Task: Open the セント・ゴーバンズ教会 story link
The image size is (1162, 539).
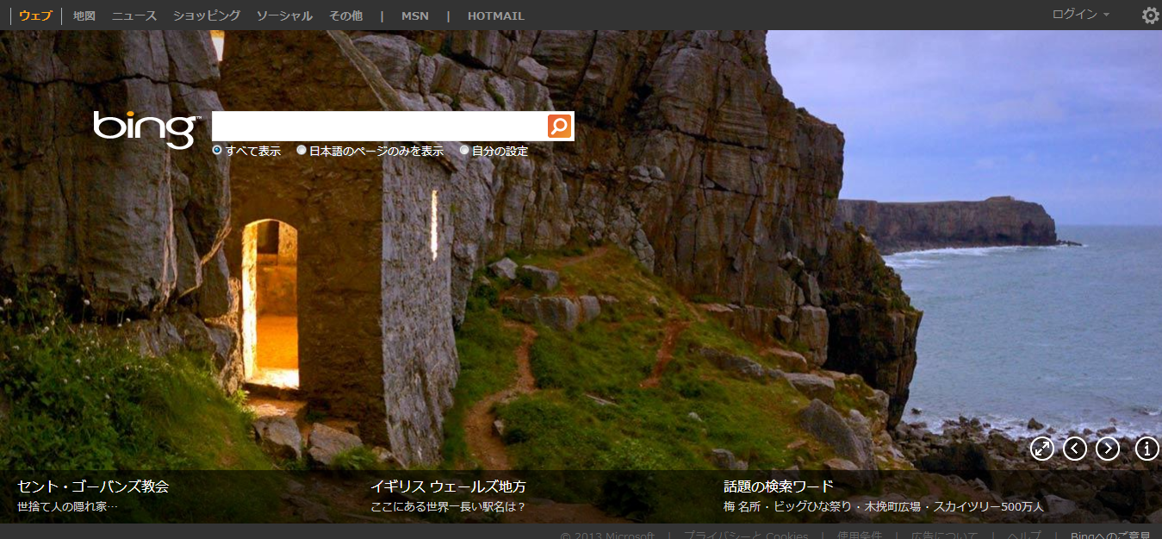Action: 93,486
